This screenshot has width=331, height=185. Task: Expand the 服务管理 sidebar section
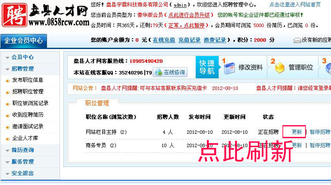click(x=22, y=162)
